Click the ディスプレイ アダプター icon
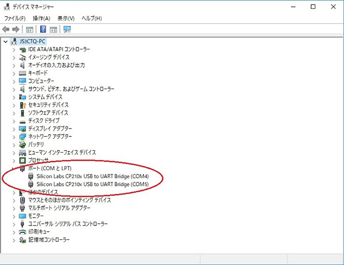344x265 pixels. coord(22,129)
